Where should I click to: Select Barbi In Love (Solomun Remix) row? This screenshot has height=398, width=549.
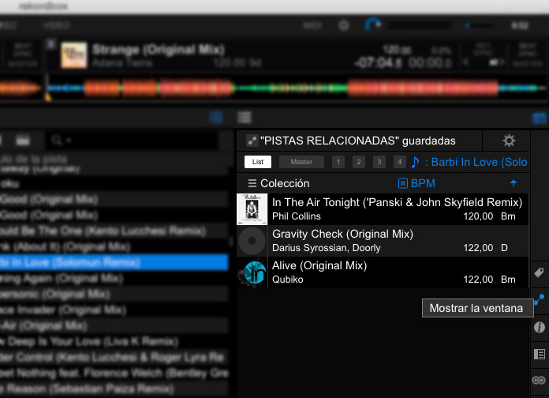(114, 262)
